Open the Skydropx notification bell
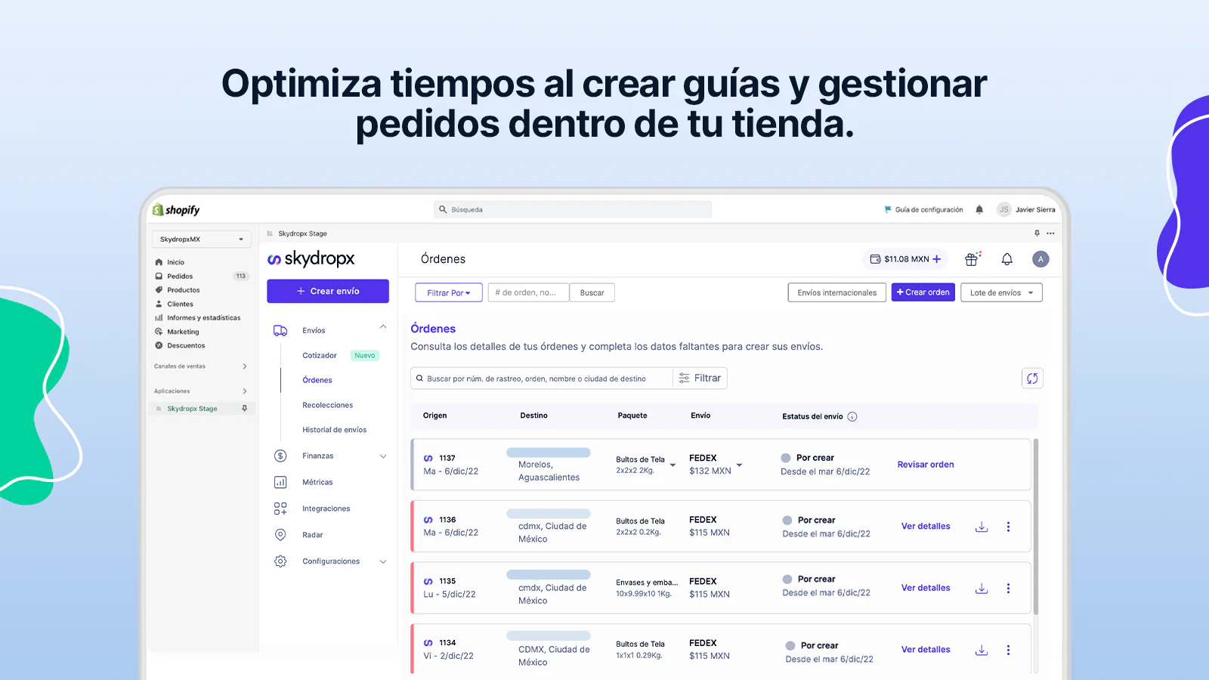 (1006, 259)
